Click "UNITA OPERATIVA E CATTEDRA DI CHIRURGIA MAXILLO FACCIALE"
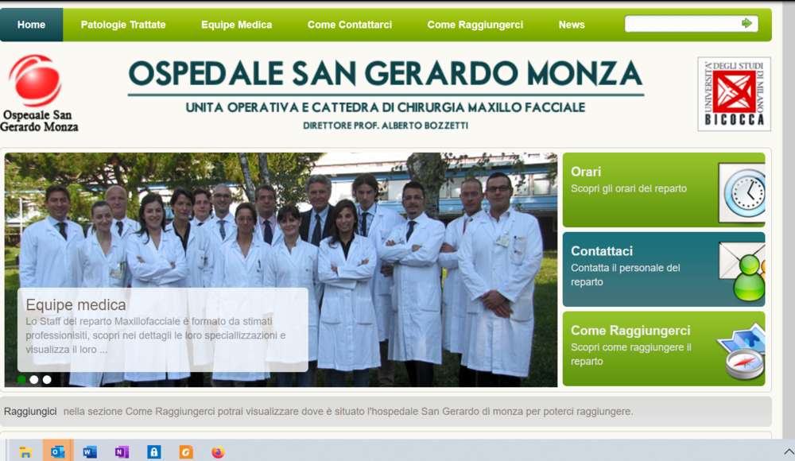795x461 pixels. (386, 107)
